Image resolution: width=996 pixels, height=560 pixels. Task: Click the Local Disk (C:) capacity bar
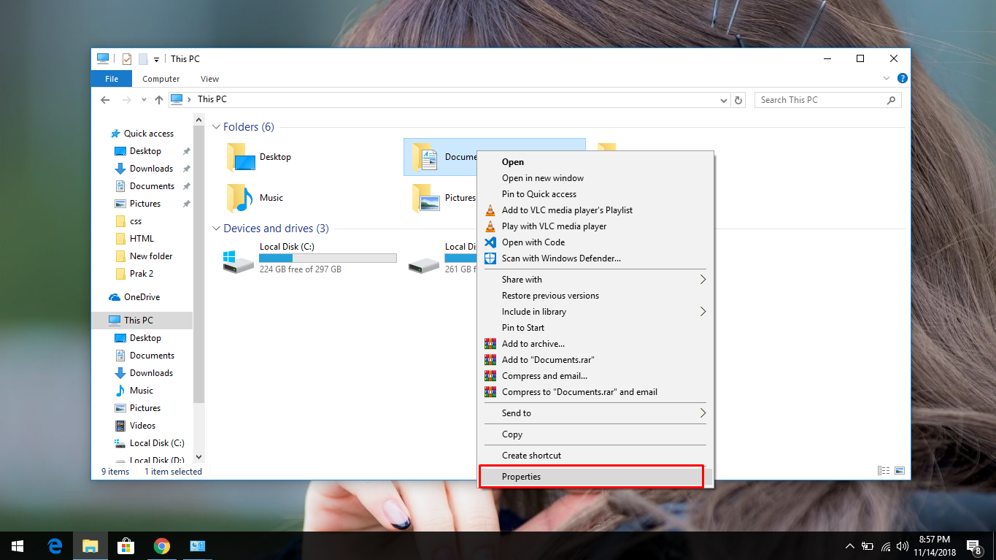328,257
